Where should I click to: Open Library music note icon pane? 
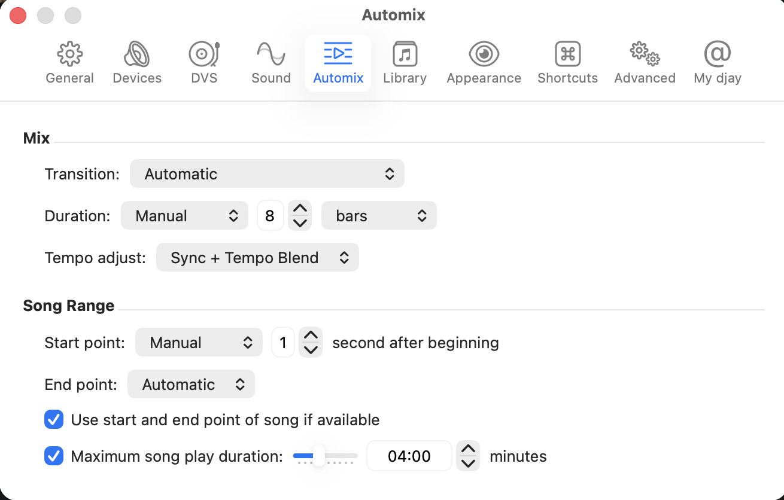click(x=405, y=55)
